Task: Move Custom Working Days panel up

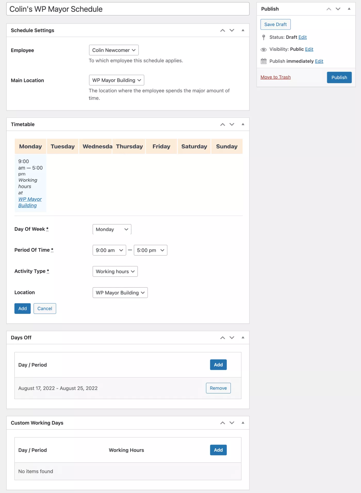Action: 223,423
